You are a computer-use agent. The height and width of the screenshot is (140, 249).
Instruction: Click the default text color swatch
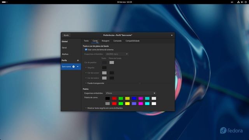coord(104,63)
